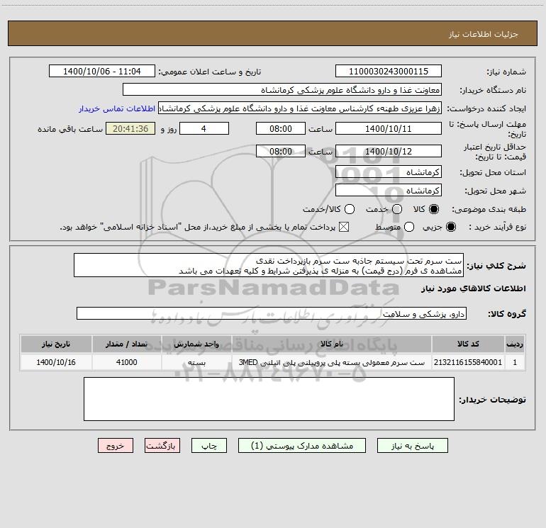
Task: Click the واحد شمارش column header
Action: (196, 344)
